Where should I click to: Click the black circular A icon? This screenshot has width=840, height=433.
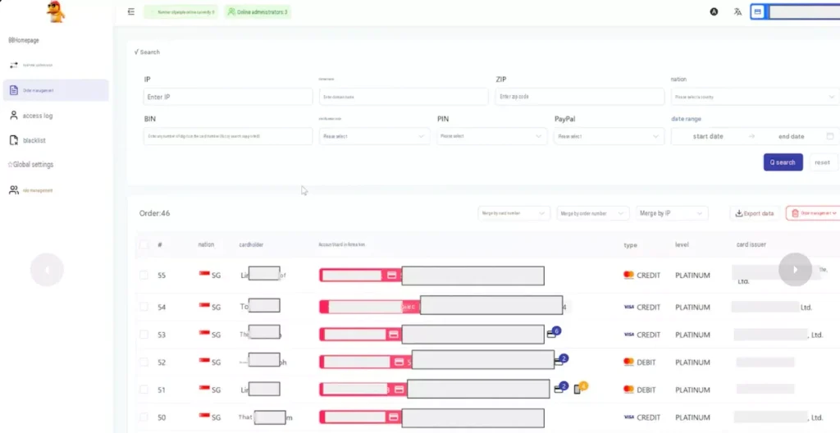[714, 11]
